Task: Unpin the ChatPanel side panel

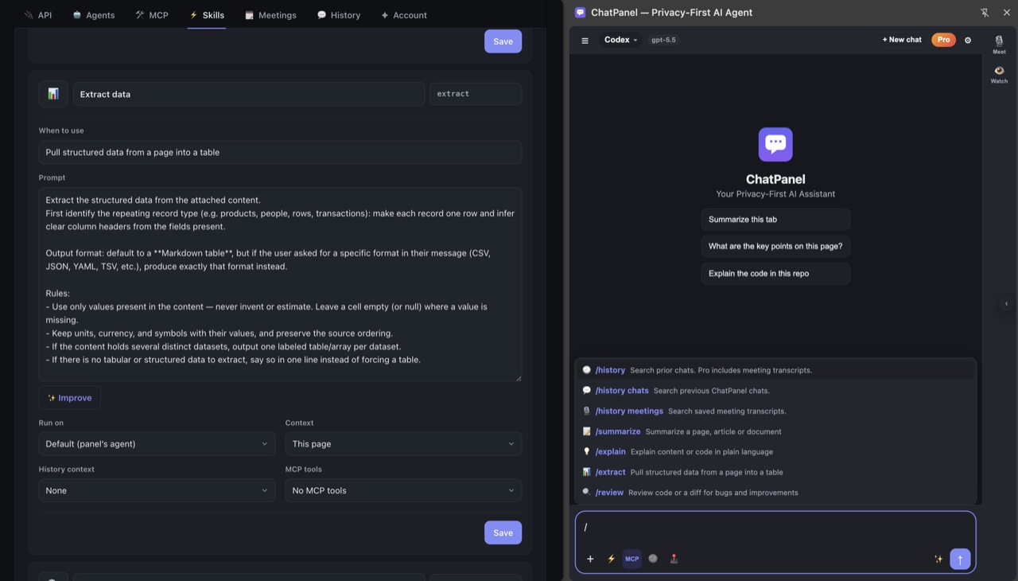Action: point(985,13)
